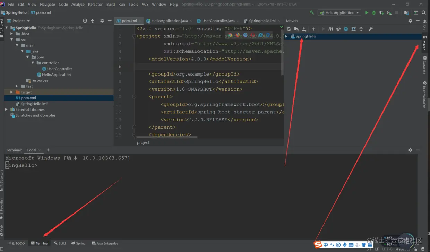Click editor vertical scrollbar
The height and width of the screenshot is (252, 430).
click(x=282, y=52)
